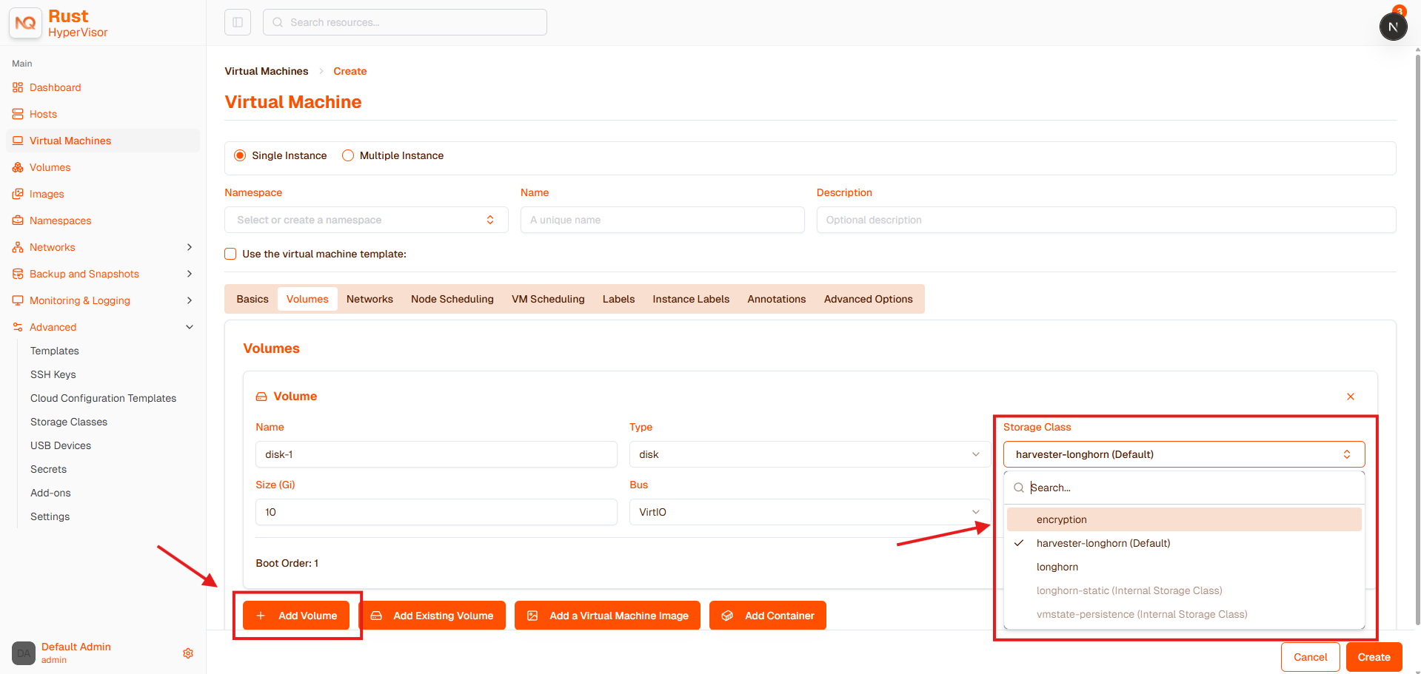Image resolution: width=1421 pixels, height=674 pixels.
Task: Switch to the Networks tab
Action: pyautogui.click(x=370, y=299)
